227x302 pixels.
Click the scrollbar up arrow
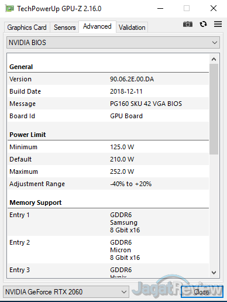tap(214, 59)
